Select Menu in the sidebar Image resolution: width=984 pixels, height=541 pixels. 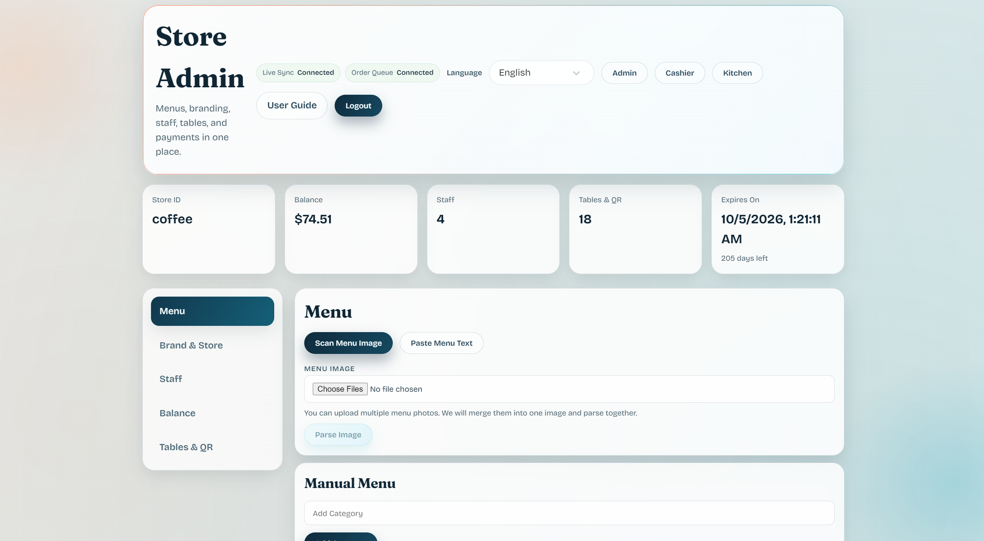[x=212, y=311]
